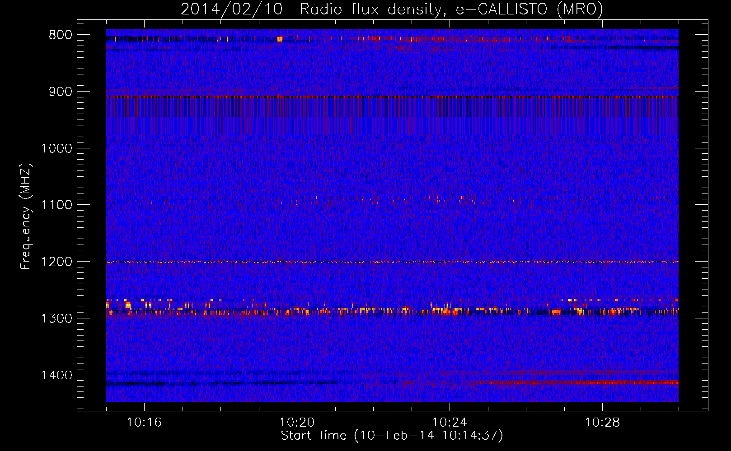Click the 1100 frequency tick label
This screenshot has width=731, height=451.
[56, 205]
